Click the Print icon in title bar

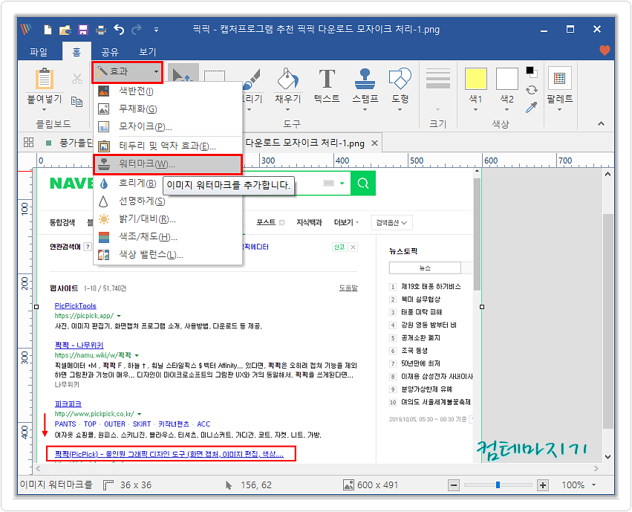point(101,30)
